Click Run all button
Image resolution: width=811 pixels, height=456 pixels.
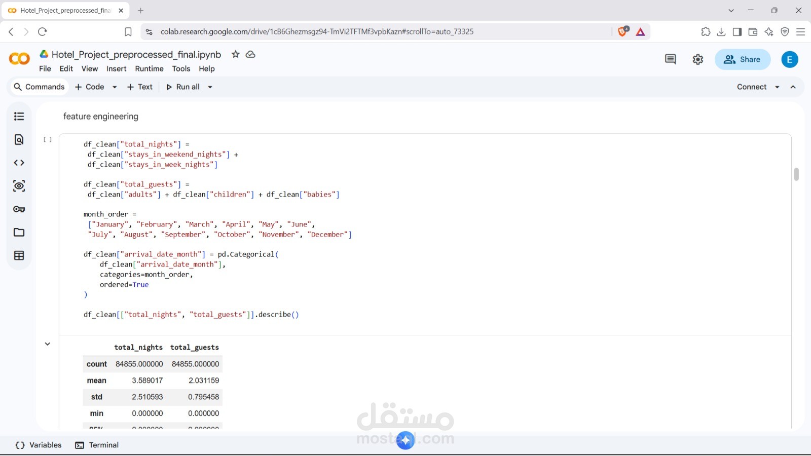[183, 87]
